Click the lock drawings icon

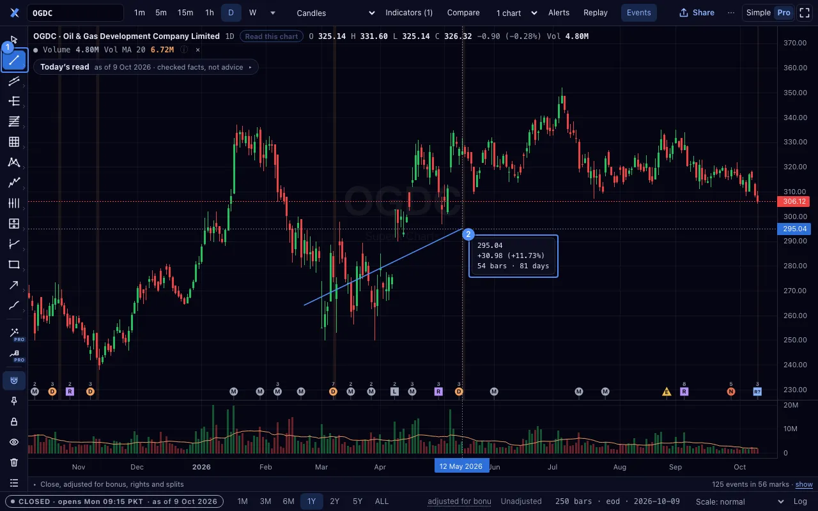coord(14,422)
